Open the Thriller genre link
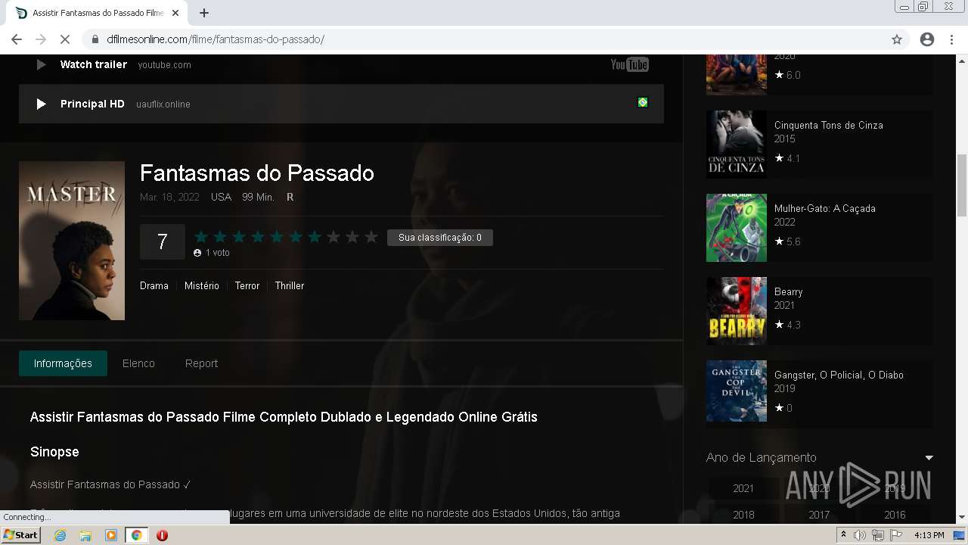Screen dimensions: 968x545 [x=290, y=285]
